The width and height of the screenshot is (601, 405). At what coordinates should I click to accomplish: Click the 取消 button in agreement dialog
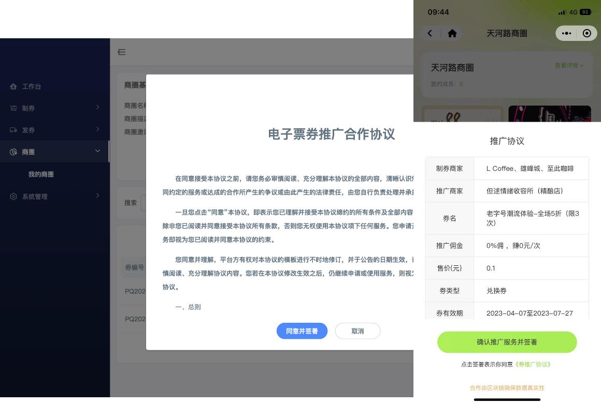pyautogui.click(x=357, y=331)
